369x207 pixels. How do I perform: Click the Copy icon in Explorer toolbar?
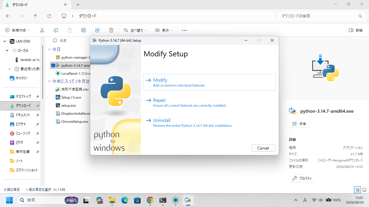pyautogui.click(x=56, y=30)
